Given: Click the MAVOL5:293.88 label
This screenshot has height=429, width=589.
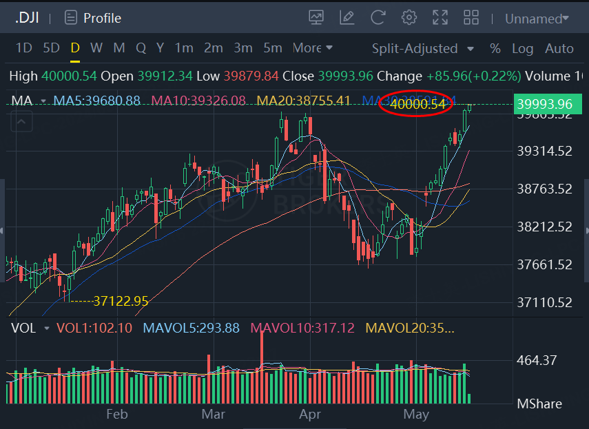Looking at the screenshot, I should coord(192,328).
